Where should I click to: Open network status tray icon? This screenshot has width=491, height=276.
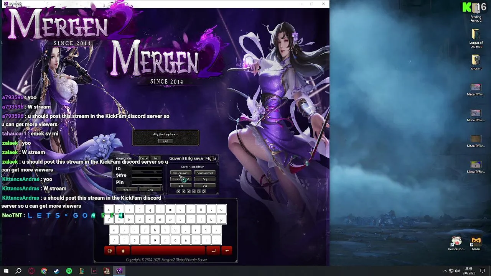(x=451, y=271)
